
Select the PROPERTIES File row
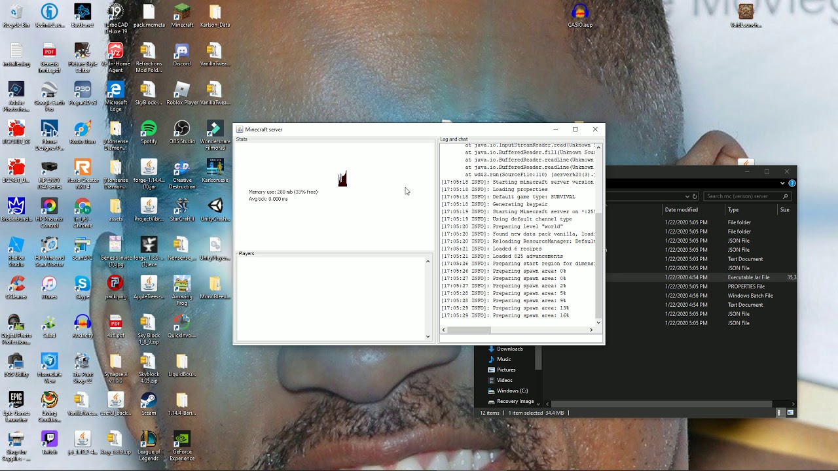tap(701, 287)
